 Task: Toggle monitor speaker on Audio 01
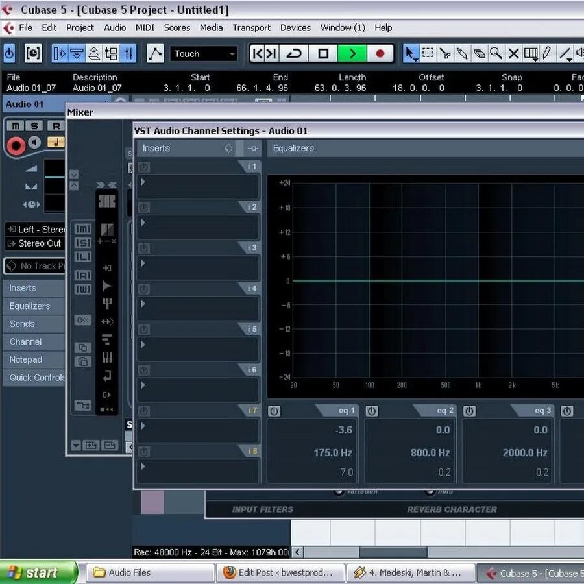click(x=34, y=142)
